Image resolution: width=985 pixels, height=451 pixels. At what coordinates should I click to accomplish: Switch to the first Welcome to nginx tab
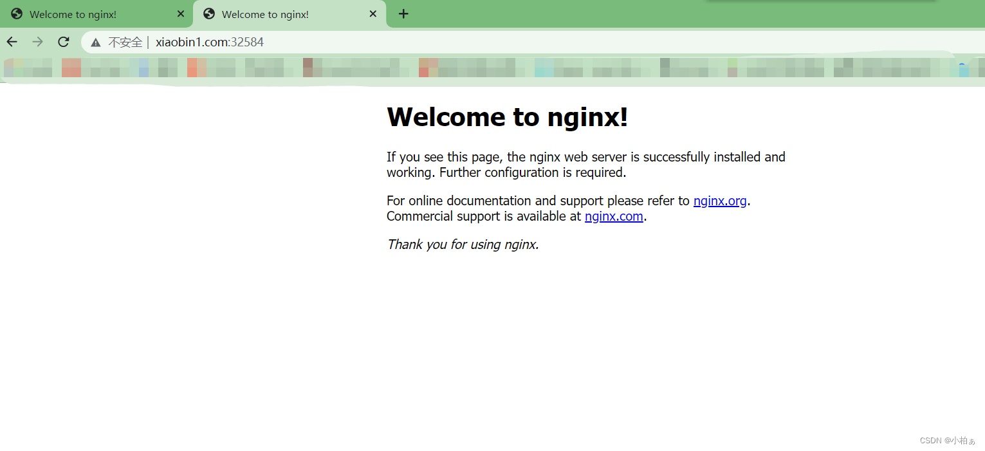click(x=84, y=14)
